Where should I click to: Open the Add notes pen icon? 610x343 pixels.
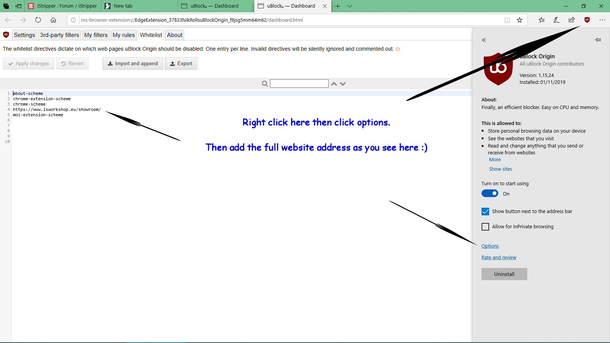pos(556,20)
